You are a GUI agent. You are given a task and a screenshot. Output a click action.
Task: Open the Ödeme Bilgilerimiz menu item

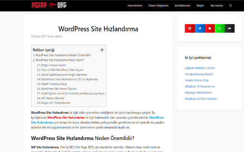click(159, 6)
